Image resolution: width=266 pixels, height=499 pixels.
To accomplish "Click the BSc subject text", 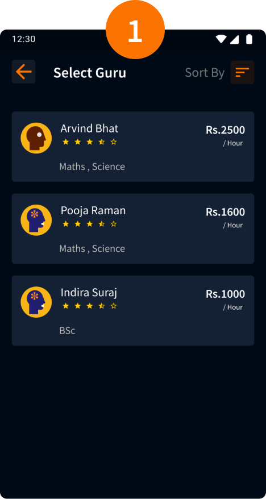I will (67, 331).
